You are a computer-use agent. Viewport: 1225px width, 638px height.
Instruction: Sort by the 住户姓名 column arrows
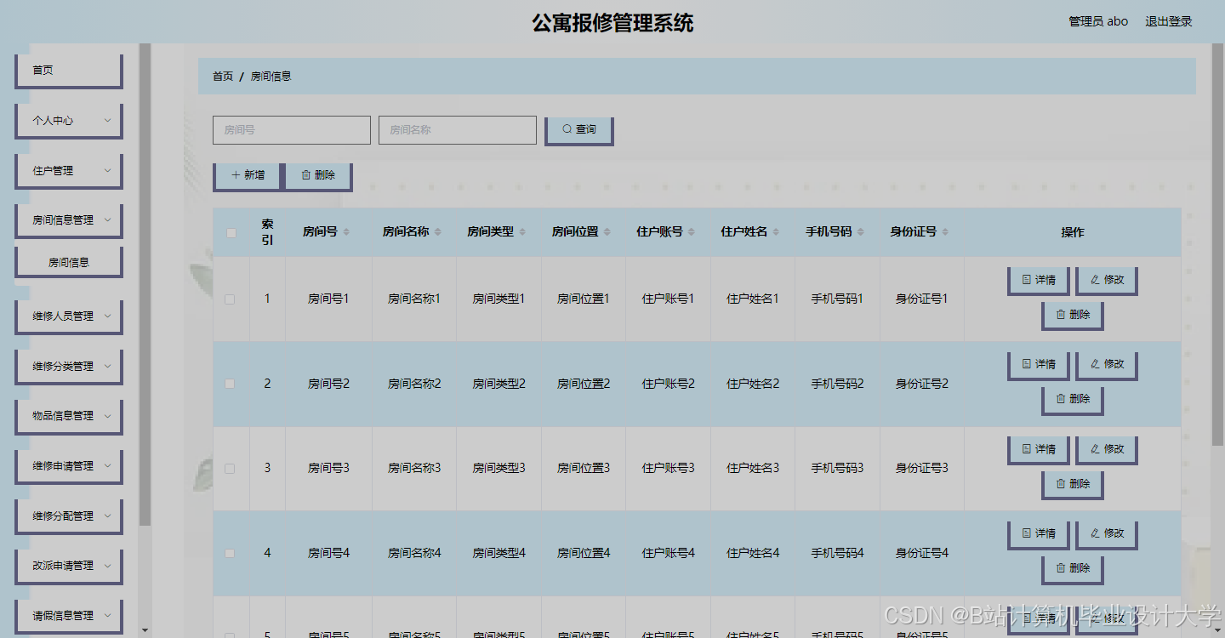pyautogui.click(x=776, y=232)
